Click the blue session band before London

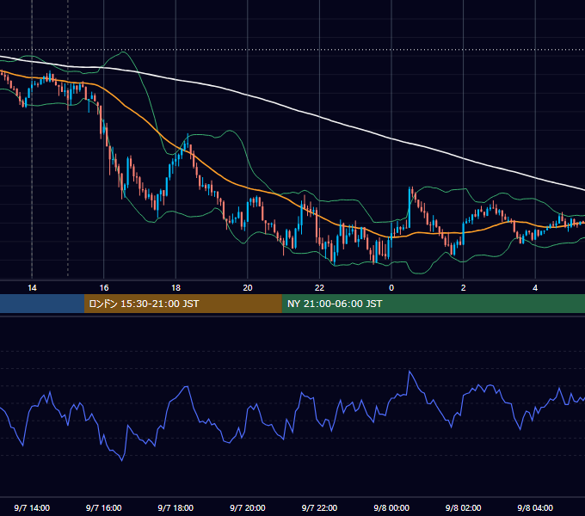pos(42,304)
